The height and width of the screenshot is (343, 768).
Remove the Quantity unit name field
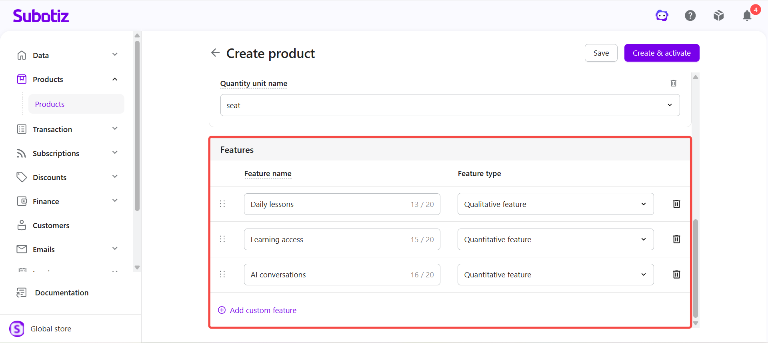tap(674, 83)
